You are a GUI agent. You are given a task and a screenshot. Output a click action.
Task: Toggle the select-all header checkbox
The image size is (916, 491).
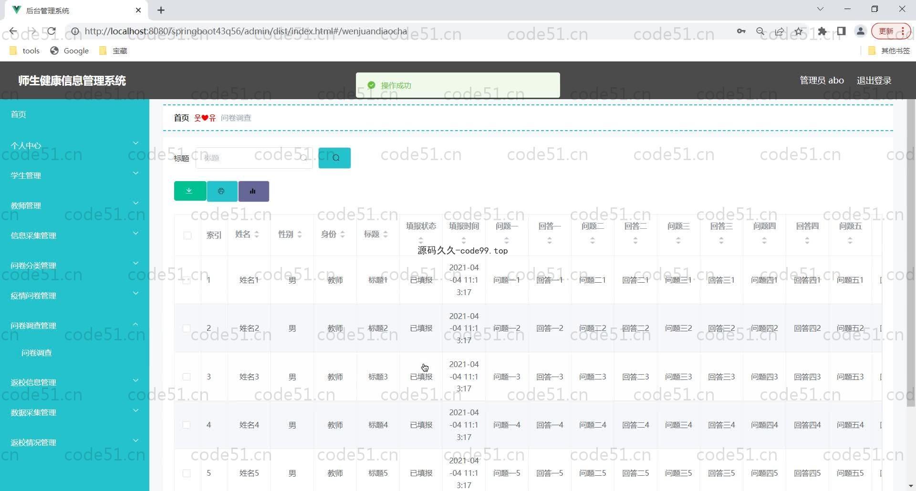(x=187, y=235)
